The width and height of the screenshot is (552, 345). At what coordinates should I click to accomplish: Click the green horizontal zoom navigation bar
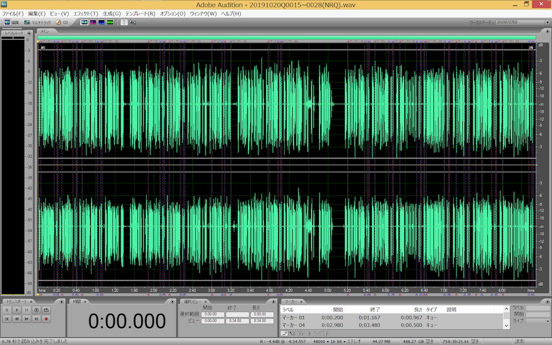click(287, 38)
